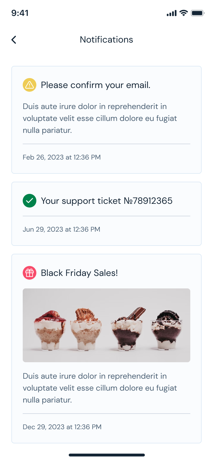Click the Feb 26, 2023 timestamp
Screen dimensions: 213x461
point(62,157)
